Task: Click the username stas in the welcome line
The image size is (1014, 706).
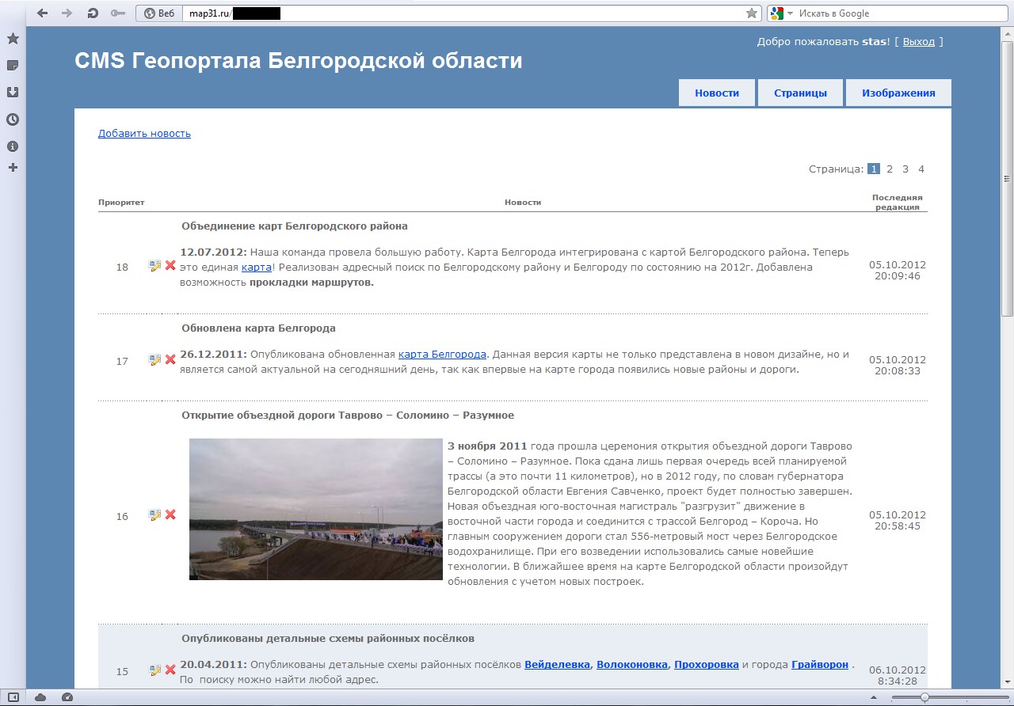Action: click(874, 42)
